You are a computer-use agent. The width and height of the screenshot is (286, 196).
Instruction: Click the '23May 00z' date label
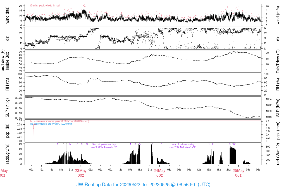coord(81,173)
